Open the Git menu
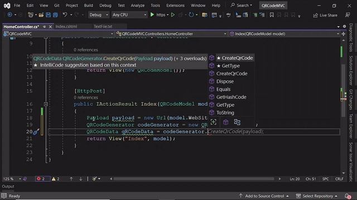357x200 pixels. (57, 6)
